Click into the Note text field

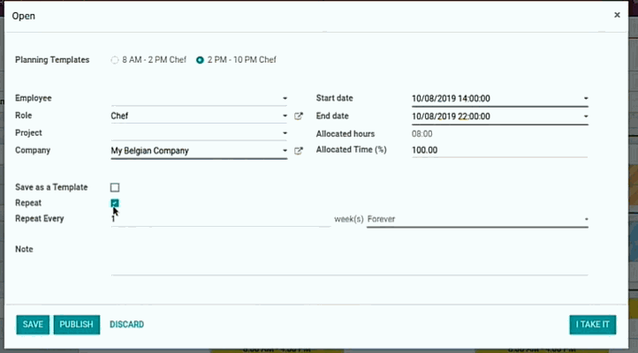coord(349,265)
